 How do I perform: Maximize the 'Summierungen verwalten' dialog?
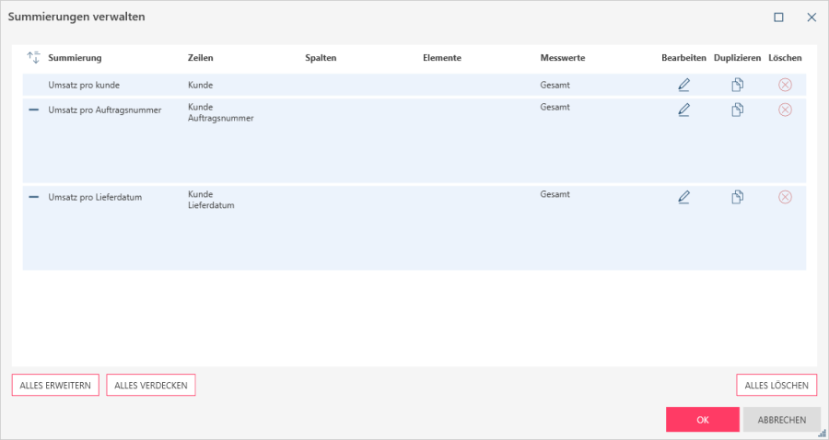778,17
